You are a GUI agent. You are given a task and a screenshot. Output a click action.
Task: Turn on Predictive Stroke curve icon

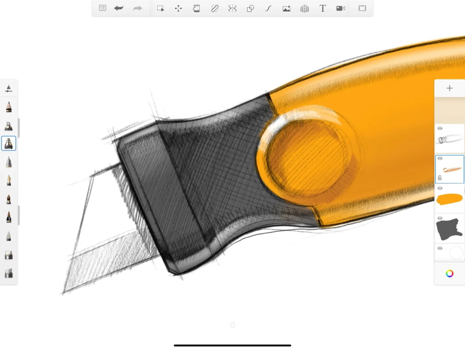(269, 8)
